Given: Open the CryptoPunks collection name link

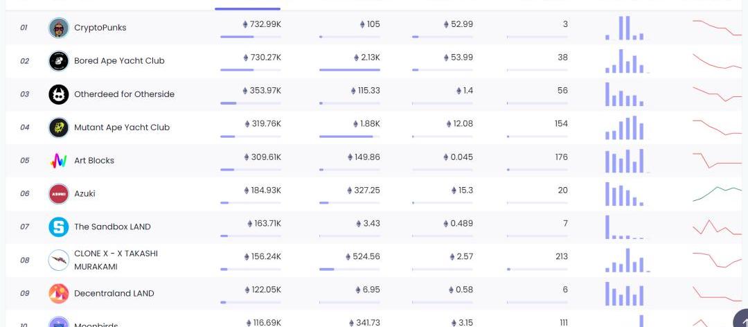Looking at the screenshot, I should (100, 28).
